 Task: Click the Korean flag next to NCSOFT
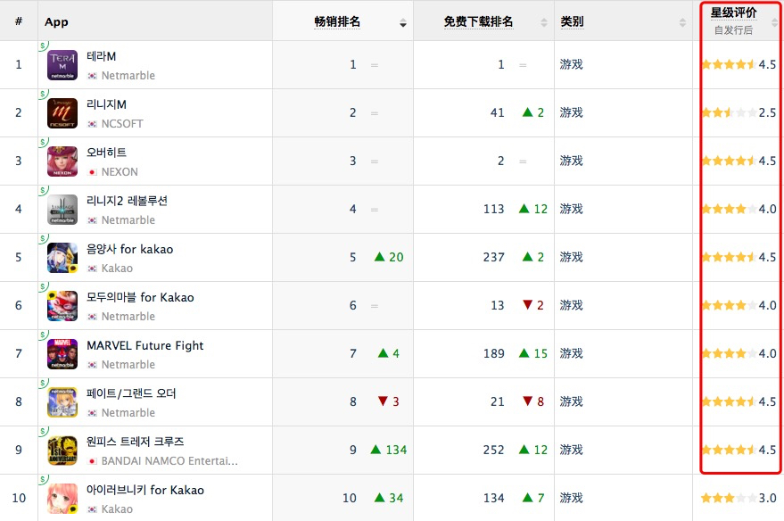pyautogui.click(x=92, y=124)
